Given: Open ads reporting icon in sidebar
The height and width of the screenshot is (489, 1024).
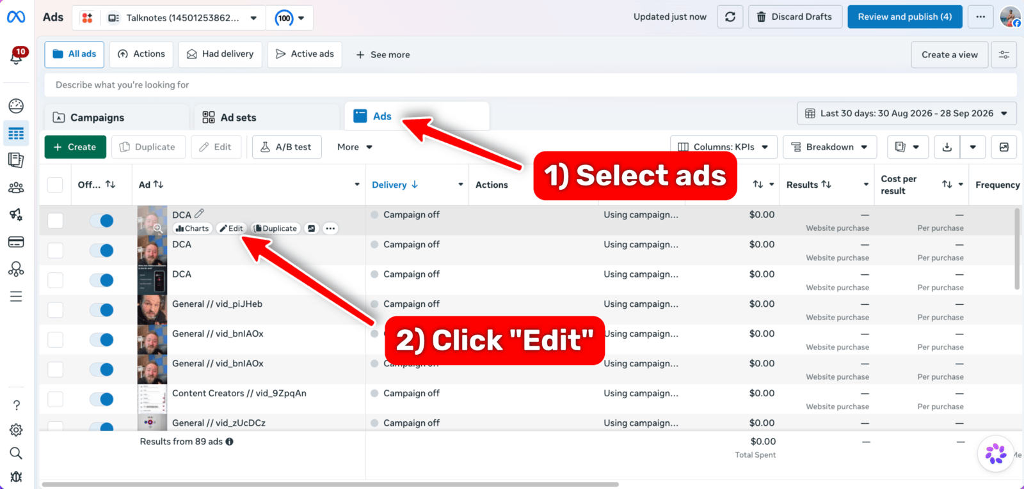Looking at the screenshot, I should (x=16, y=160).
